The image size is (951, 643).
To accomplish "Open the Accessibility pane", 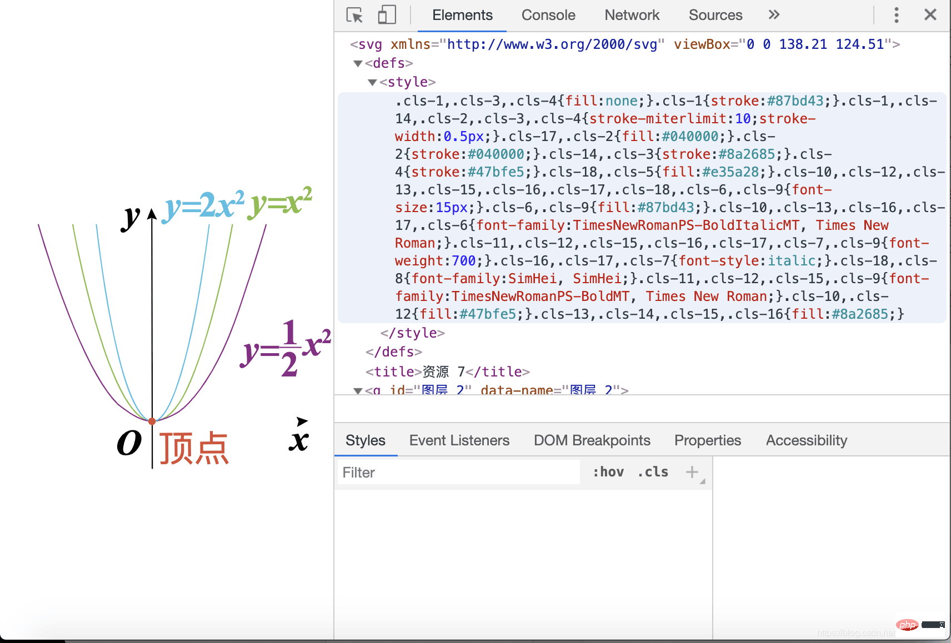I will pyautogui.click(x=806, y=440).
